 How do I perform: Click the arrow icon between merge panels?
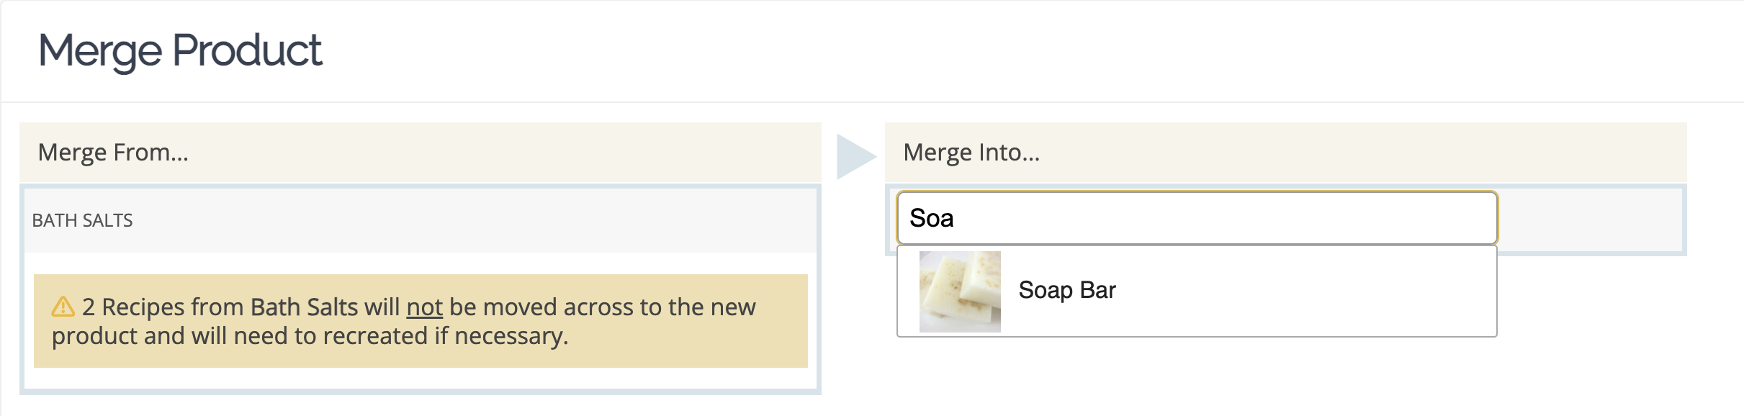[x=856, y=156]
